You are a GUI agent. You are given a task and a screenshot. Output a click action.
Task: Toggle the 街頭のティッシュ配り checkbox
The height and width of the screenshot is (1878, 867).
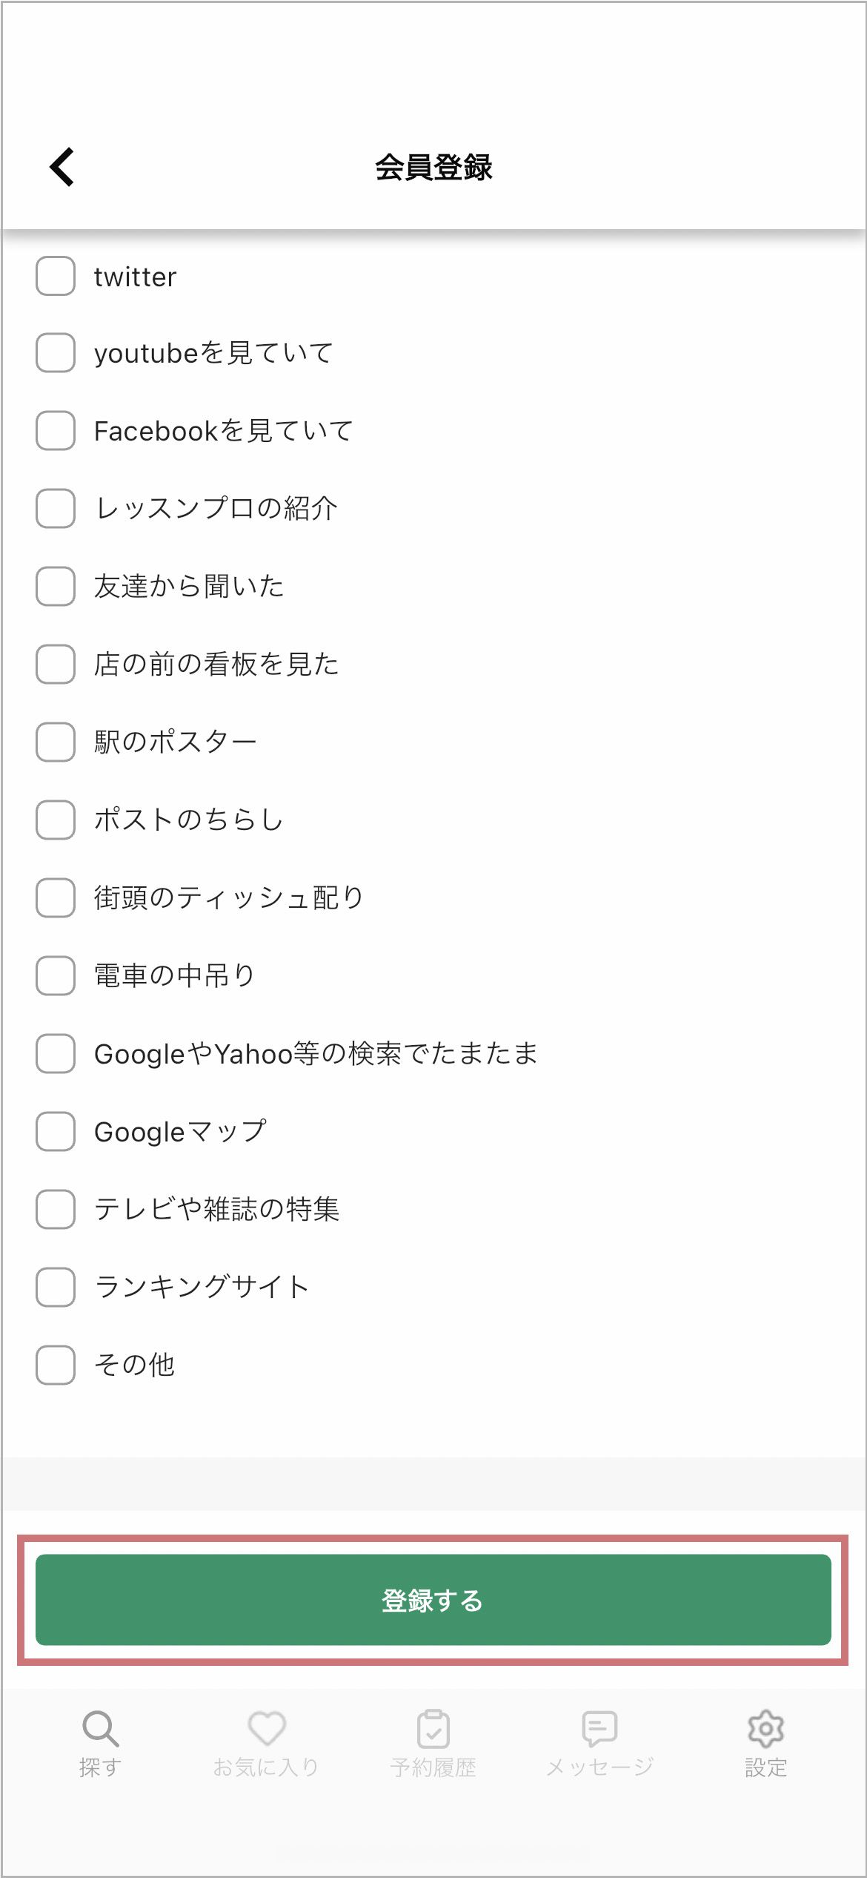56,898
